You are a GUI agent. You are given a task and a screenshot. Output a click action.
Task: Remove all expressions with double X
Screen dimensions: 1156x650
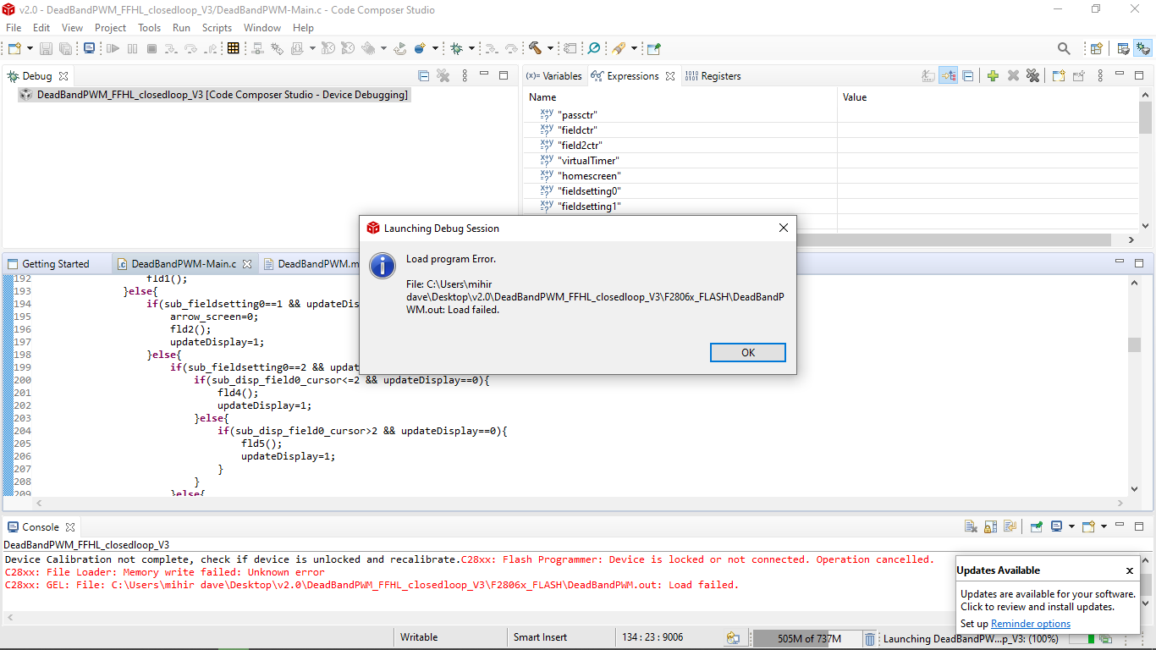(x=1032, y=76)
